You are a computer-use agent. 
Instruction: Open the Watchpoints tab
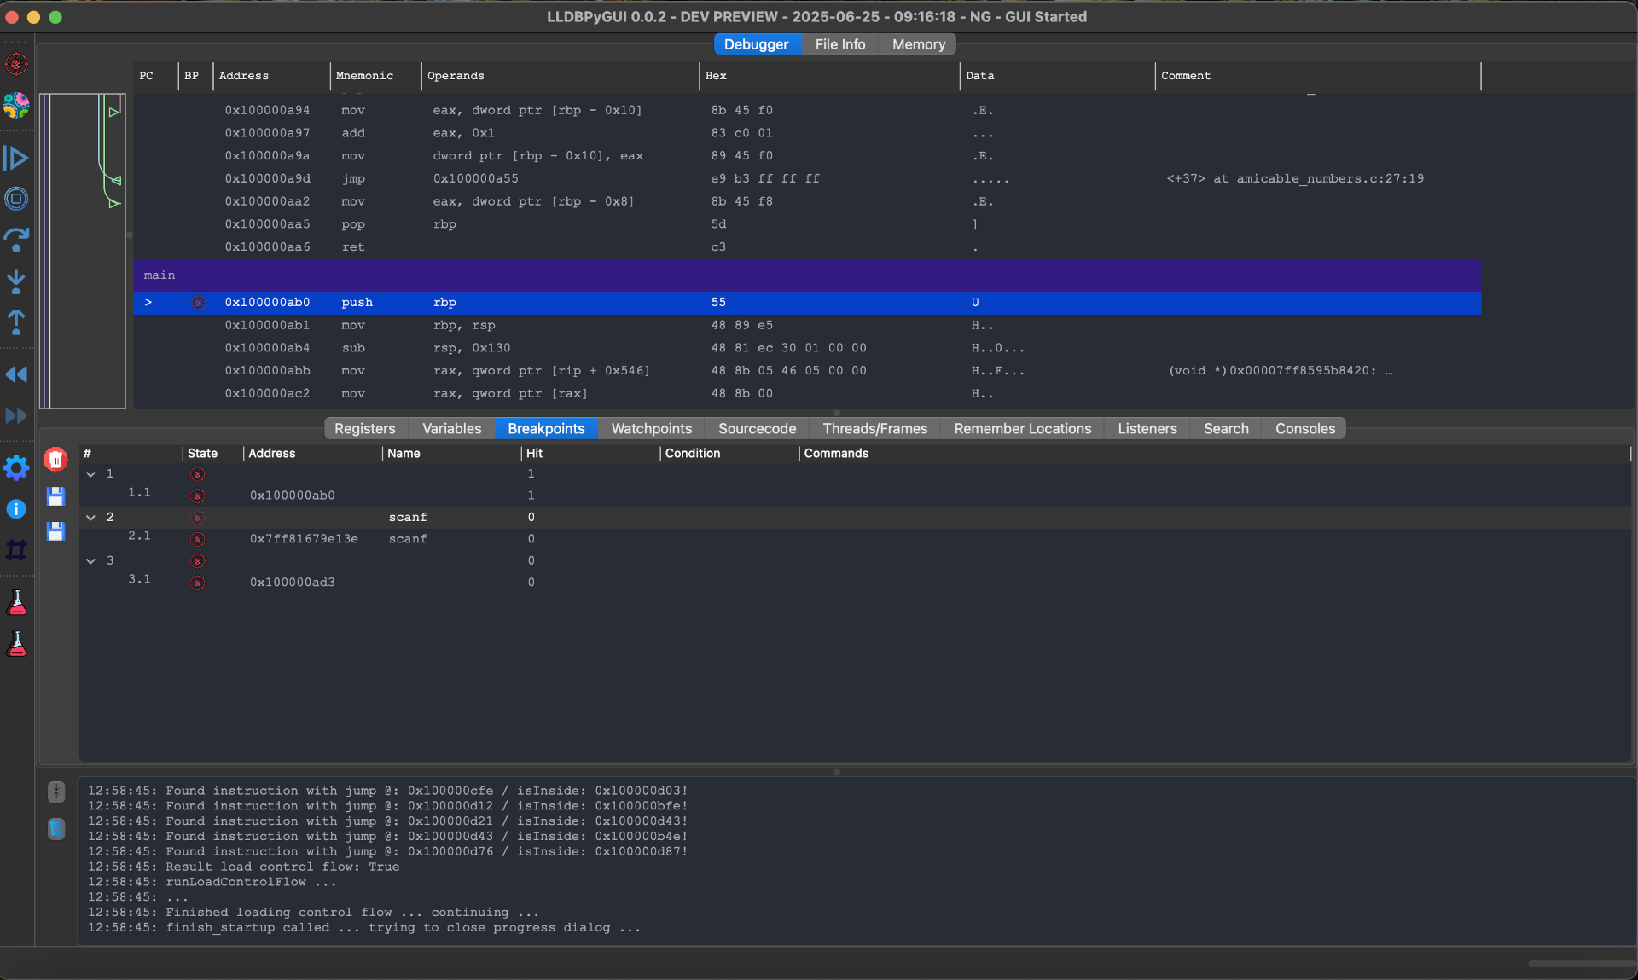click(x=651, y=428)
